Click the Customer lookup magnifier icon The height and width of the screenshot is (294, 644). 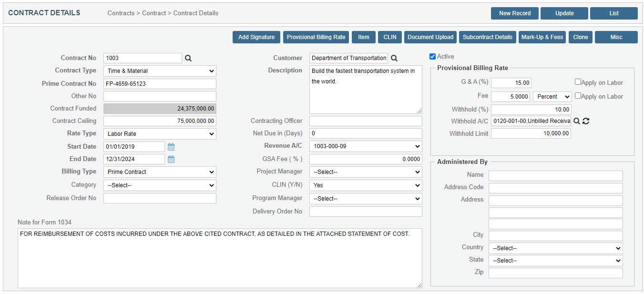click(394, 58)
